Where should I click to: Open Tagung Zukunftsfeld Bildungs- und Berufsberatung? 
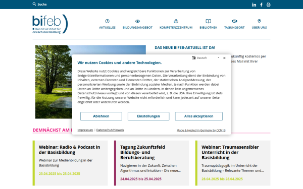click(x=142, y=152)
